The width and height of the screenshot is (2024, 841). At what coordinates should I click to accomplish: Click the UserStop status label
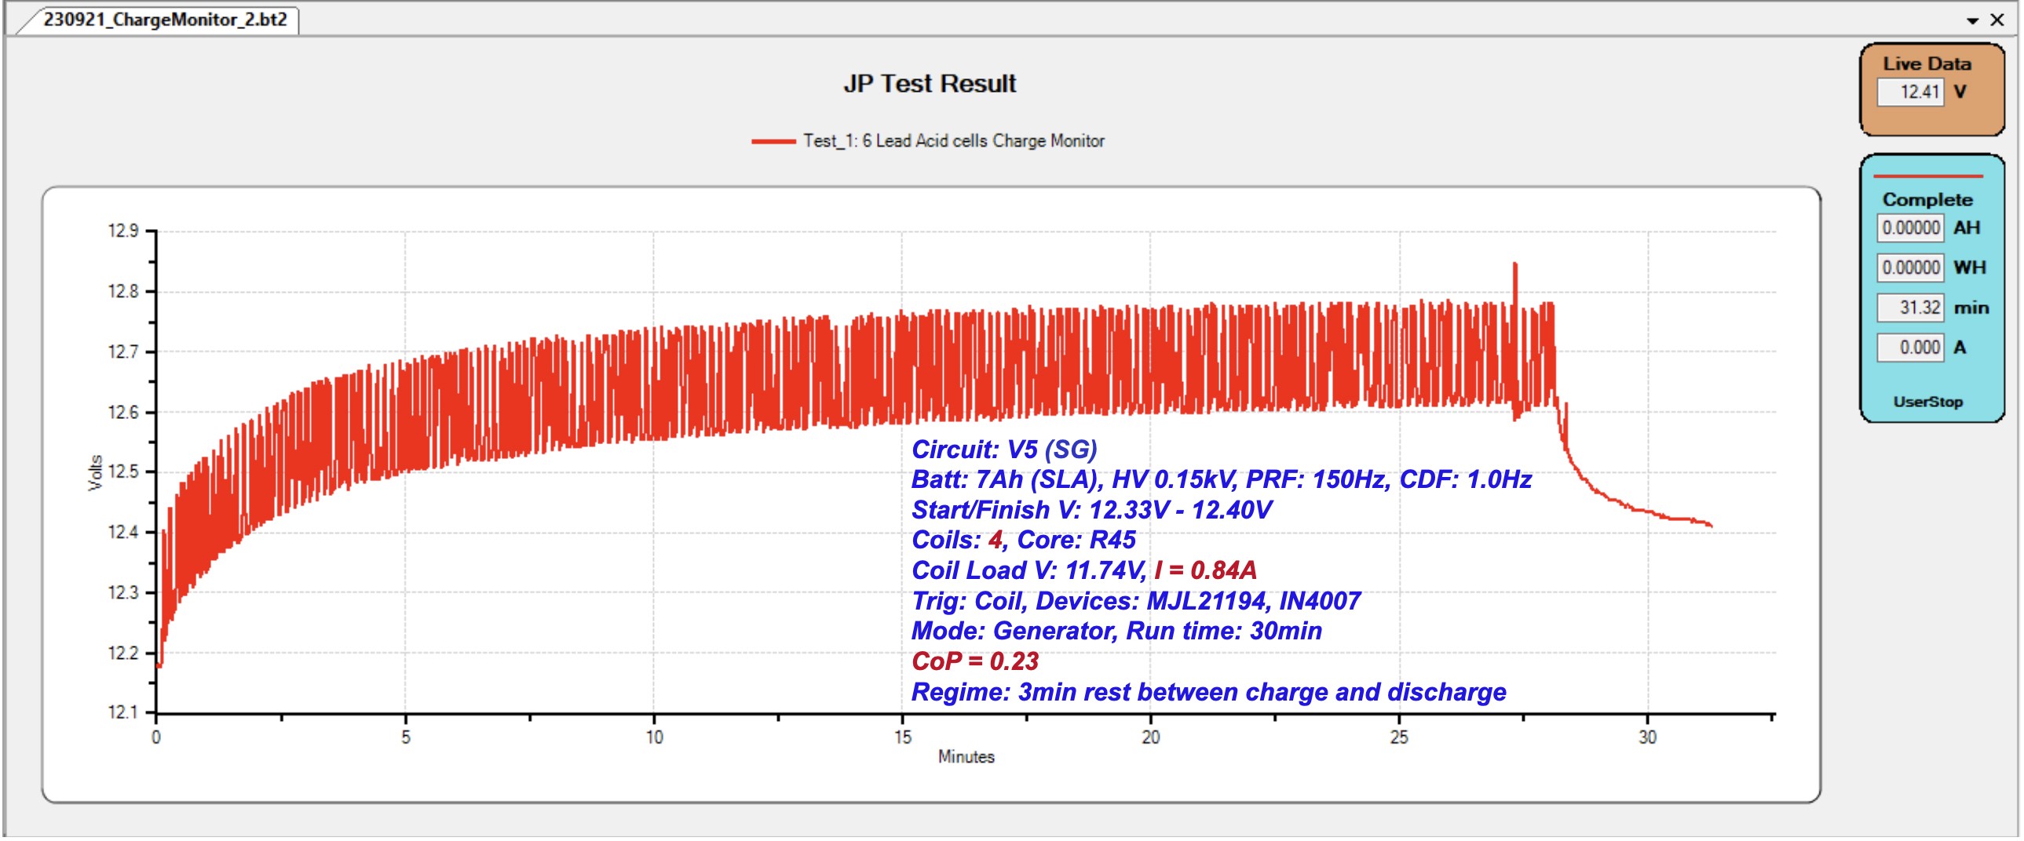[x=1928, y=402]
